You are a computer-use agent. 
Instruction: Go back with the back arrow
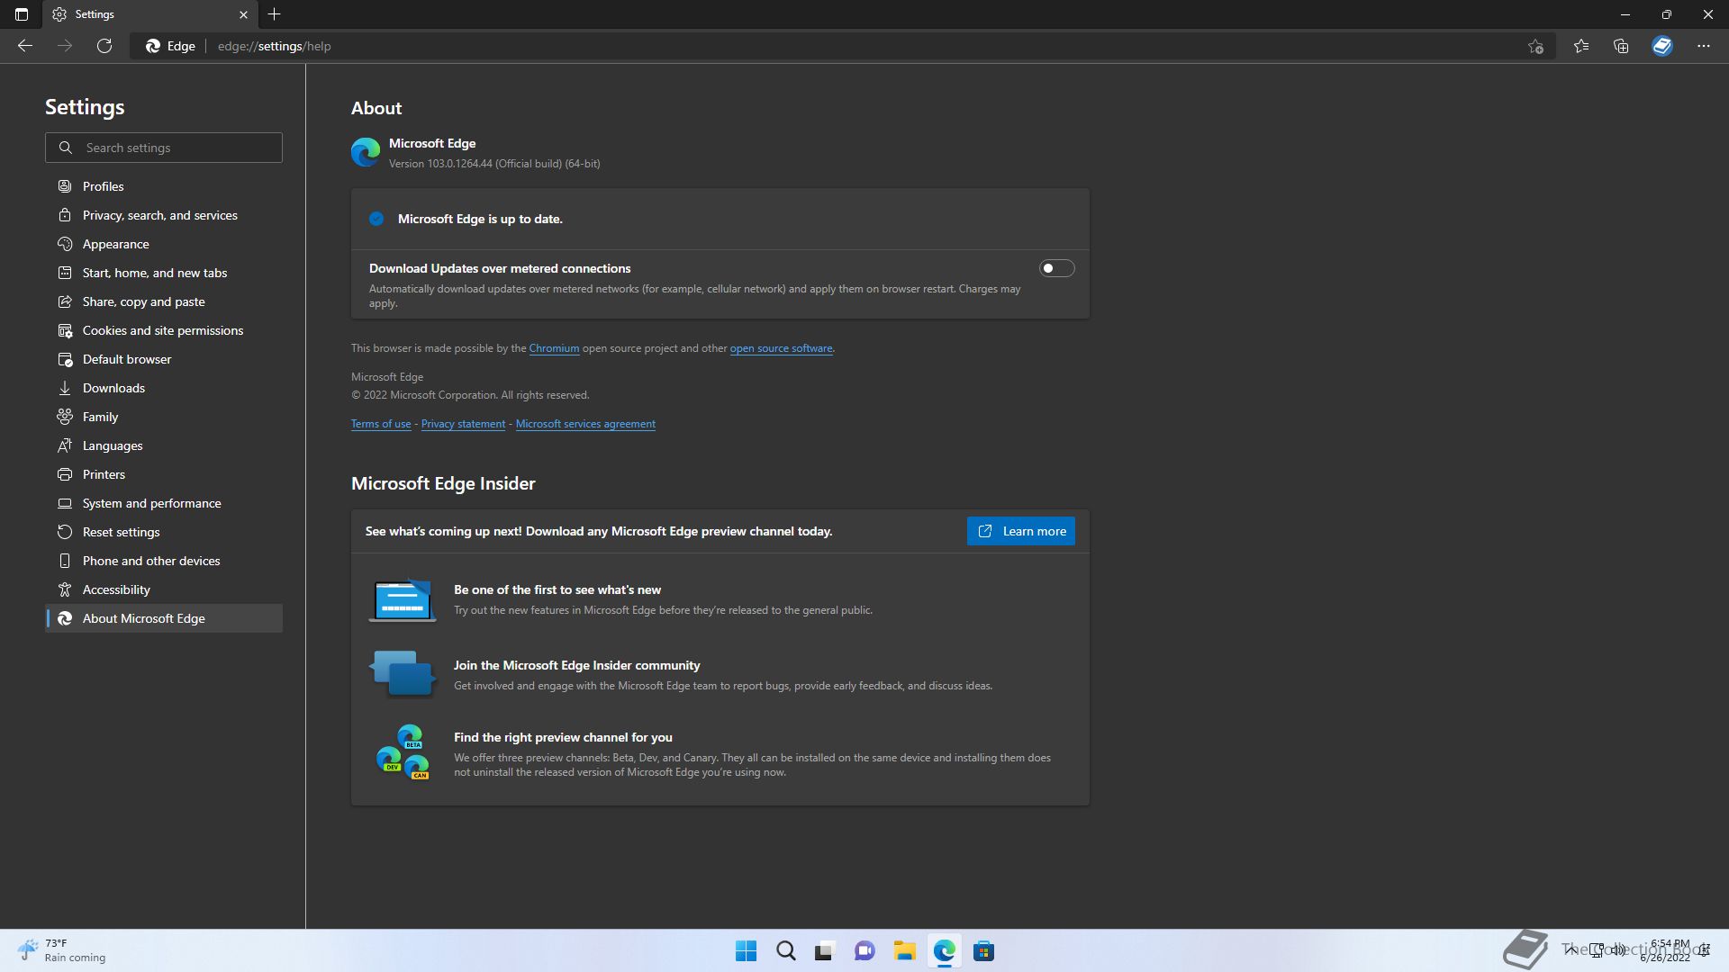coord(25,46)
